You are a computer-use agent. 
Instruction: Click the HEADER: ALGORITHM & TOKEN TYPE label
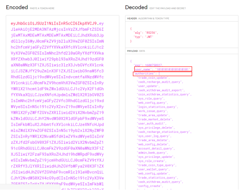148,18
